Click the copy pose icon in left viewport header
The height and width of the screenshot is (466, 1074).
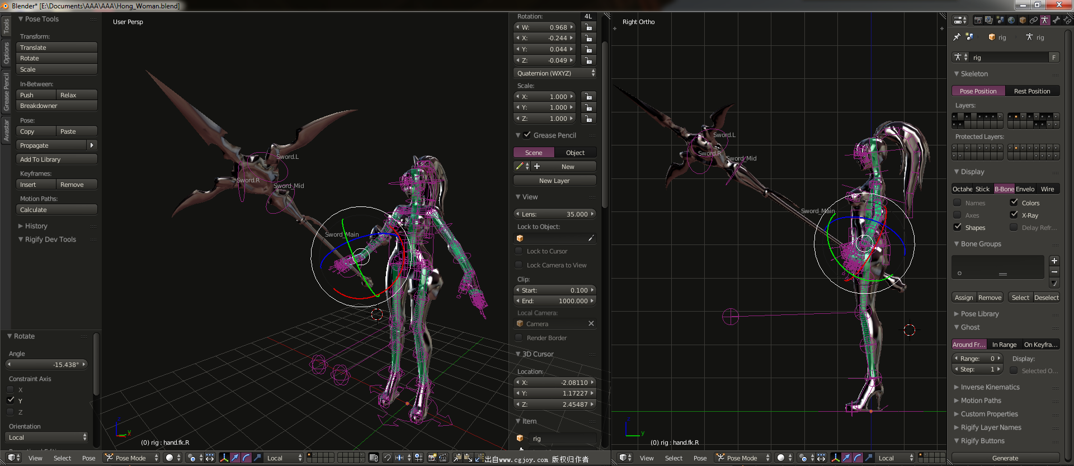tap(457, 458)
